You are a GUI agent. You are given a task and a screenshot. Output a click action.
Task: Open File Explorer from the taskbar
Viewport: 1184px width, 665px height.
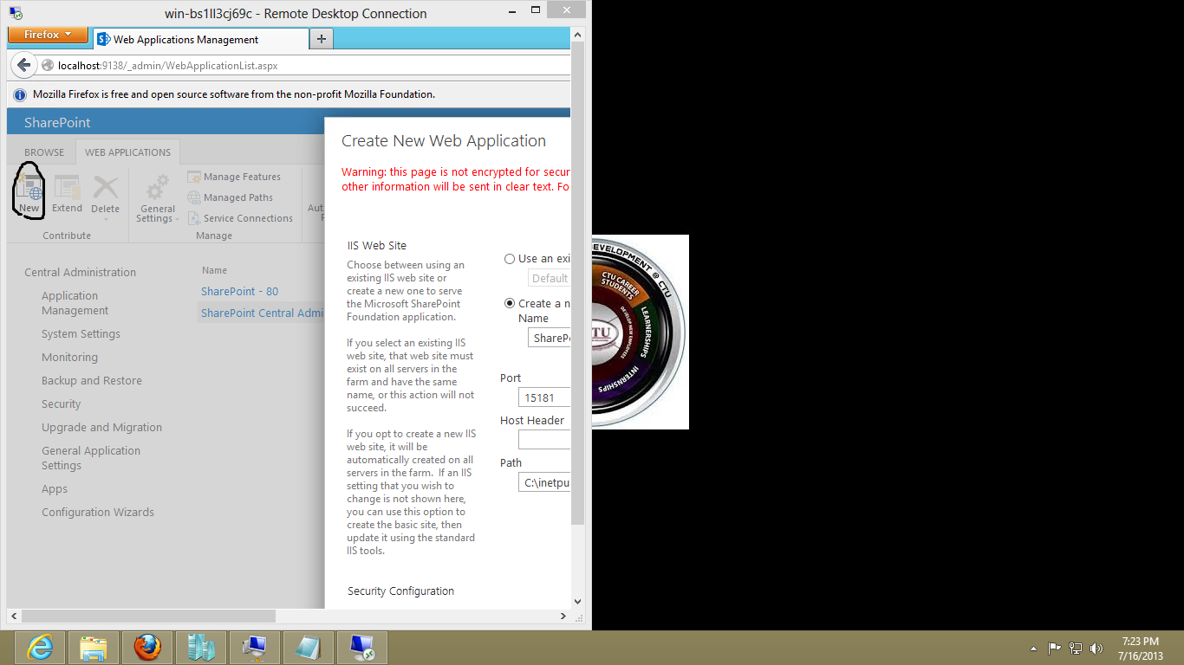point(94,648)
